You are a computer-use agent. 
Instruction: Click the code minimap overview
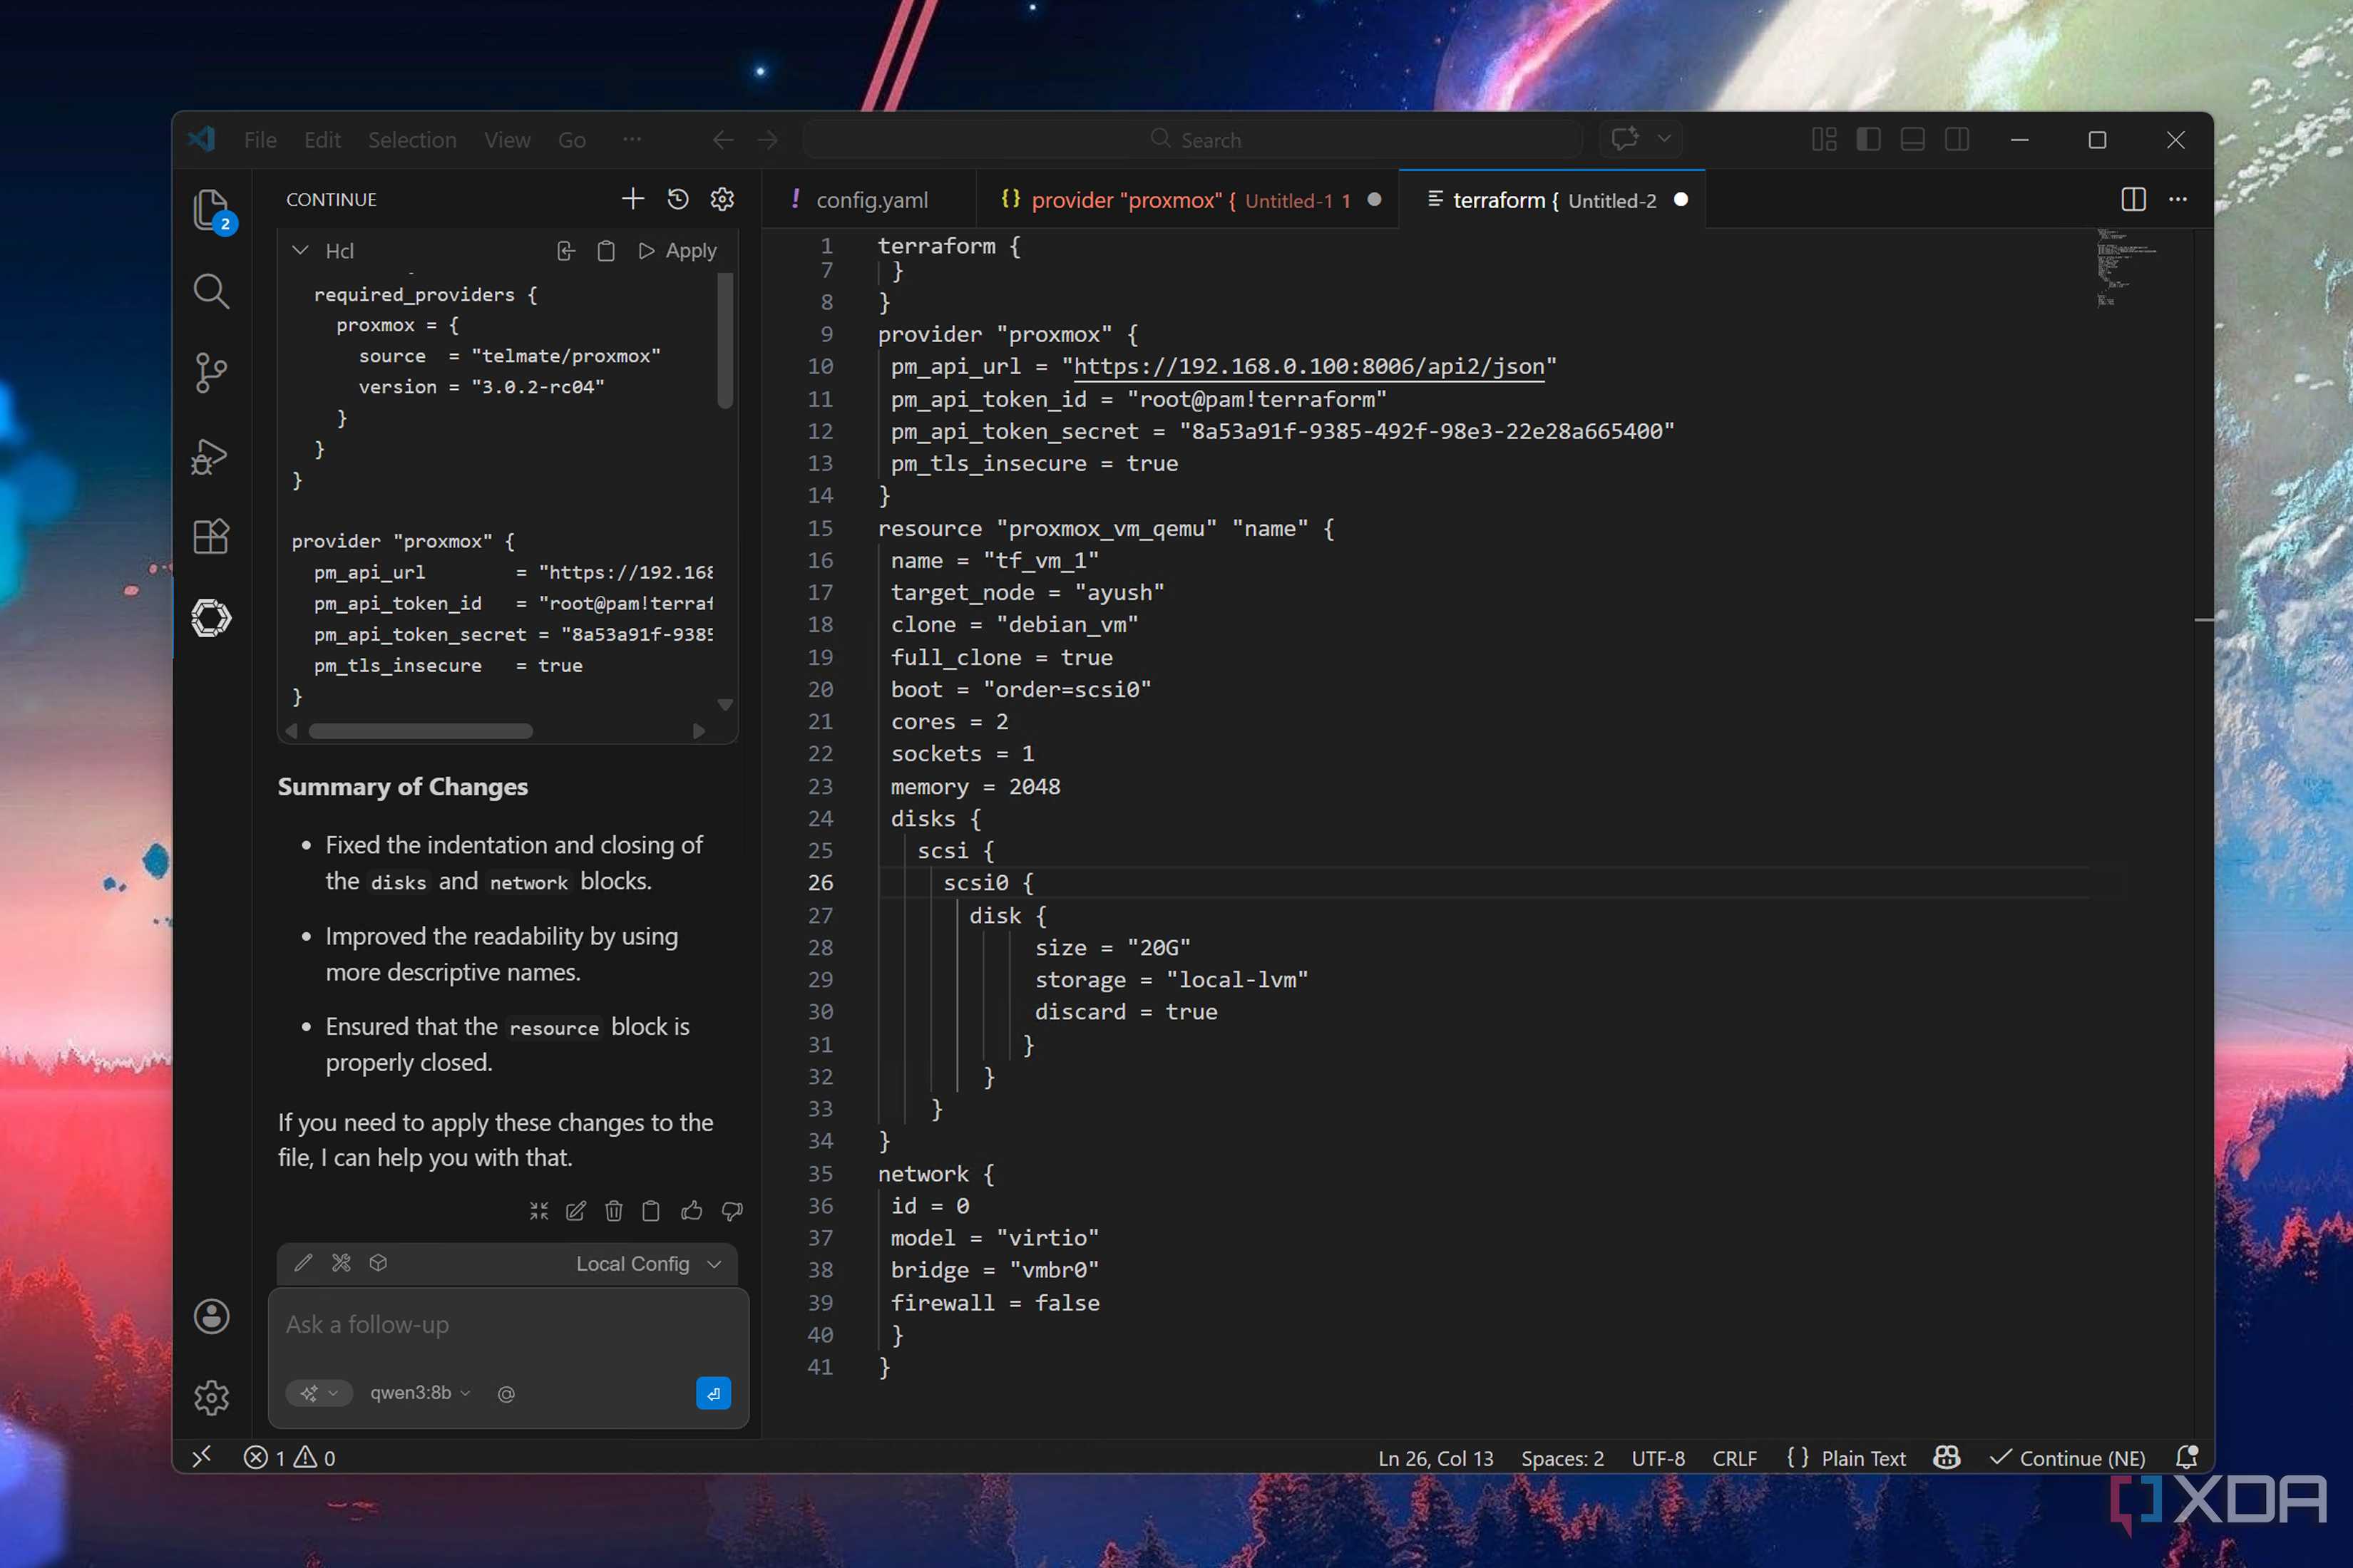(x=2126, y=268)
